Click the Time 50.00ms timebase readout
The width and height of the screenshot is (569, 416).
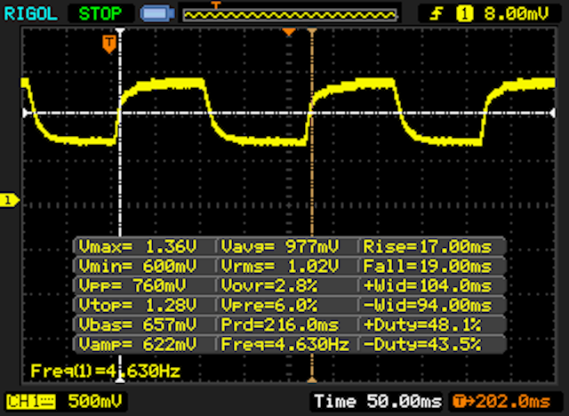pos(378,402)
